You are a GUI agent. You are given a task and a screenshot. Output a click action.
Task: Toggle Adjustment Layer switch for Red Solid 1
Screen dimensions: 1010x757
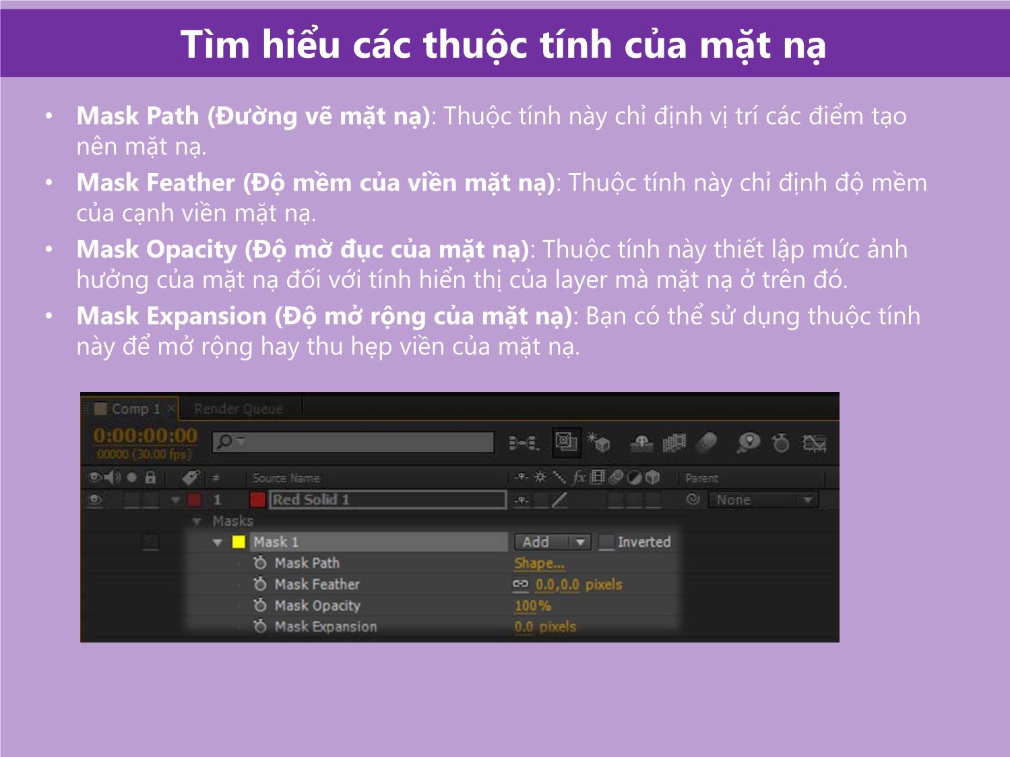(x=635, y=500)
